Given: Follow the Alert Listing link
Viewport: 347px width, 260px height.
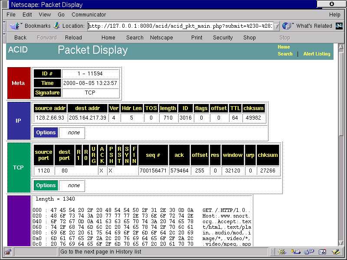Looking at the screenshot, I should pyautogui.click(x=317, y=54).
